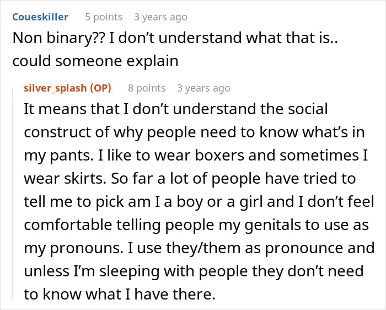386x310 pixels.
Task: Collapse the reply thread via vertical line
Action: point(13,193)
